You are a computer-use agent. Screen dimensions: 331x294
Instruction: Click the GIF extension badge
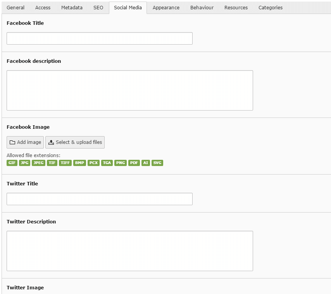coord(12,163)
